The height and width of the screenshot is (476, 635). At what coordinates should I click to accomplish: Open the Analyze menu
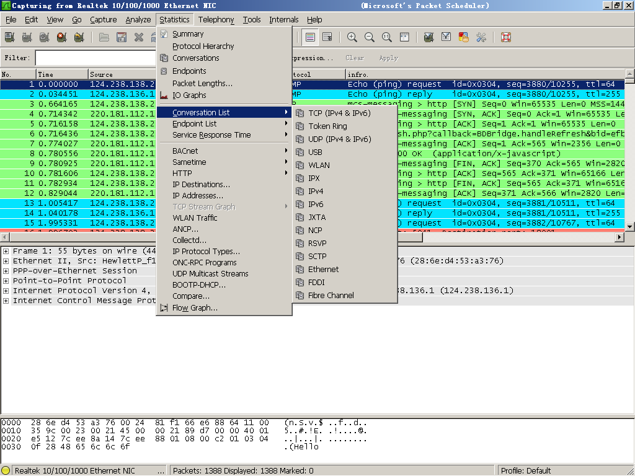(x=138, y=19)
